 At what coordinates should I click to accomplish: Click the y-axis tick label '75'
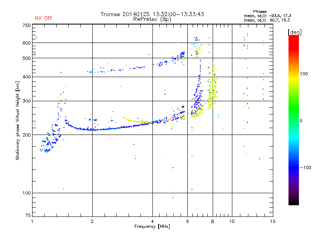[28, 215]
